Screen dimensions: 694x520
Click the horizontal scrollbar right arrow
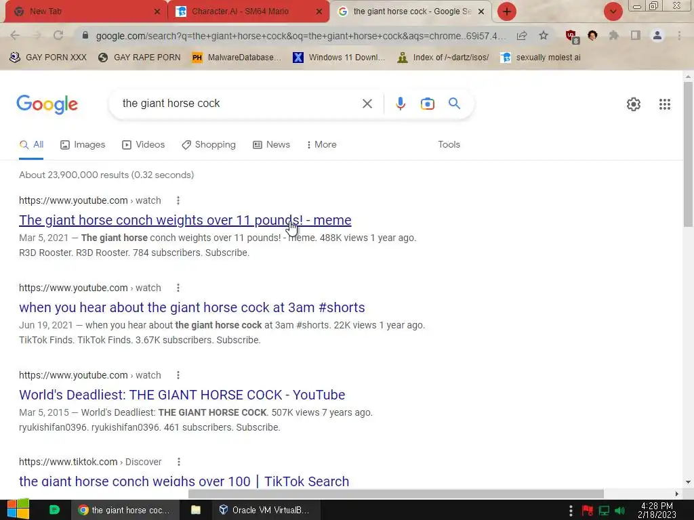676,494
